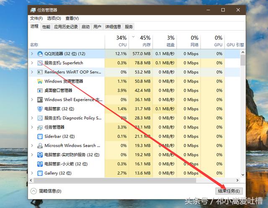Click the 结束任务(E) button
This screenshot has height=208, width=268.
(x=229, y=191)
